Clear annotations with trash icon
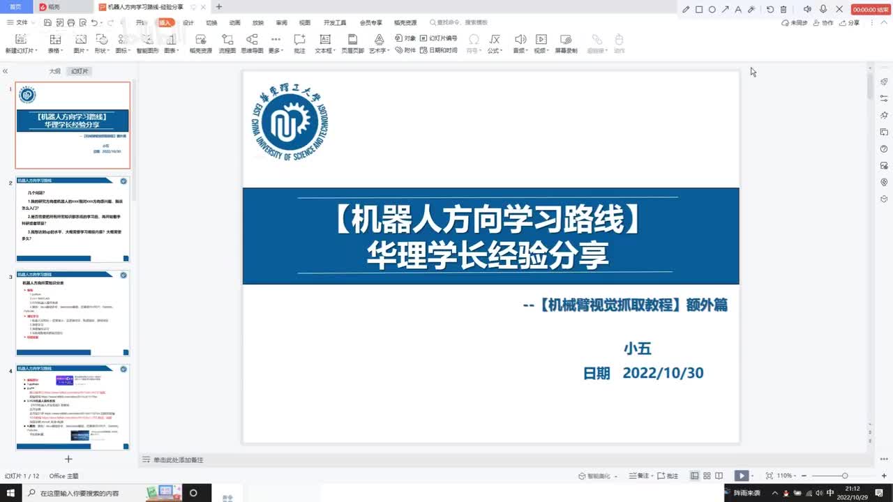Image resolution: width=893 pixels, height=502 pixels. tap(783, 10)
